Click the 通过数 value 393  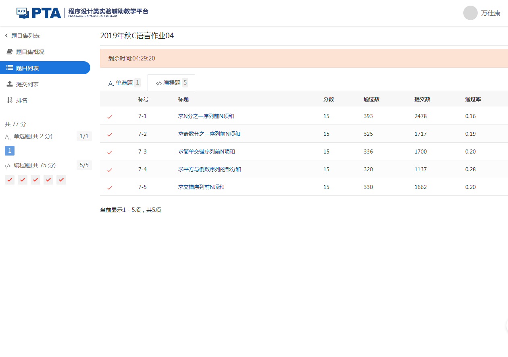(x=369, y=116)
